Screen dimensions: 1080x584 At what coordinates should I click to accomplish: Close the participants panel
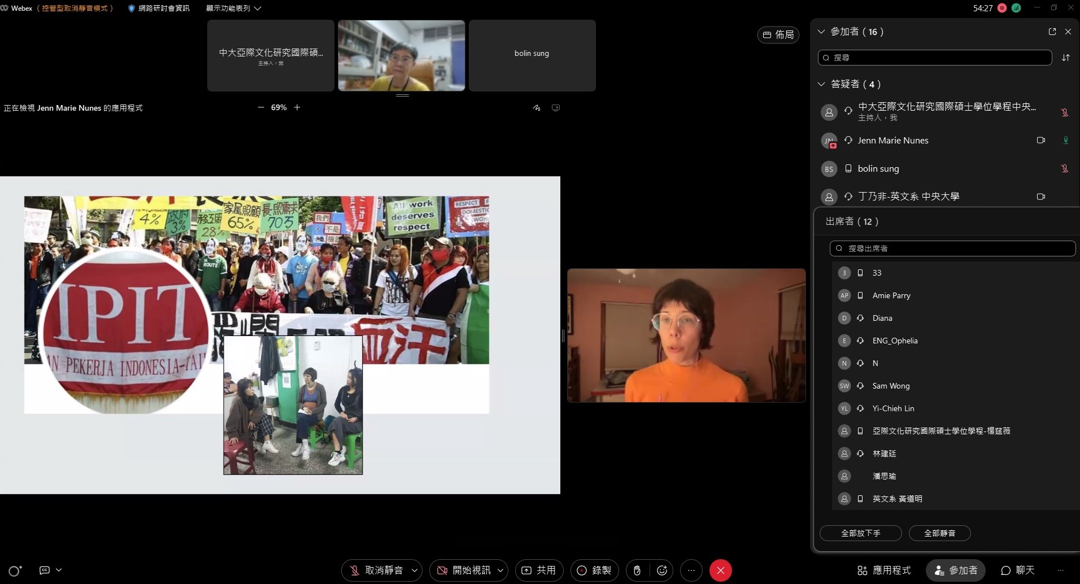[x=1068, y=32]
